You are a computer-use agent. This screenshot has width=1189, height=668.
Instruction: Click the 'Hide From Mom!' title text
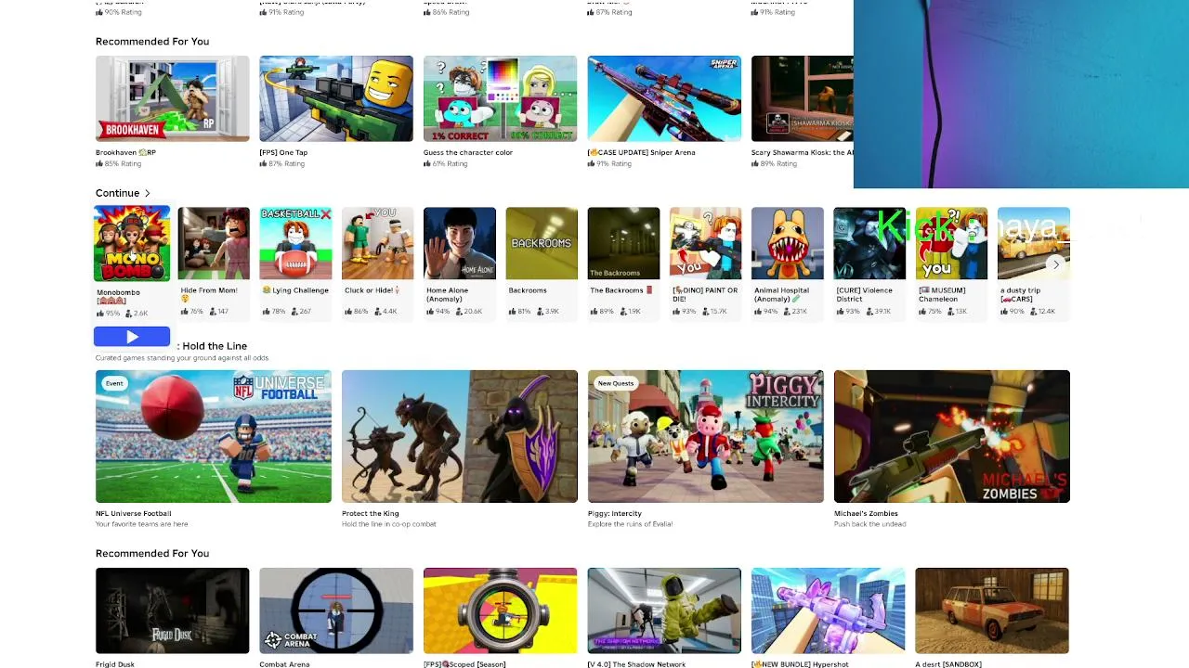point(209,290)
